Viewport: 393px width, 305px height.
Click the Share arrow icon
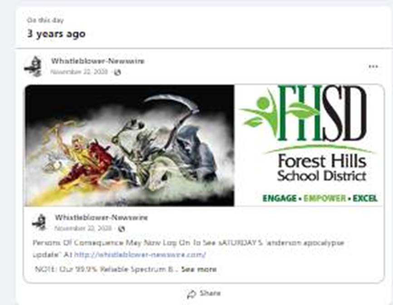pos(192,294)
